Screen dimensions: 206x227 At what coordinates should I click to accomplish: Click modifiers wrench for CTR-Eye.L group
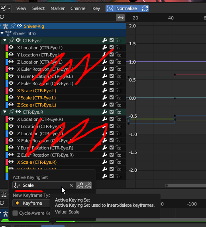(x=105, y=40)
